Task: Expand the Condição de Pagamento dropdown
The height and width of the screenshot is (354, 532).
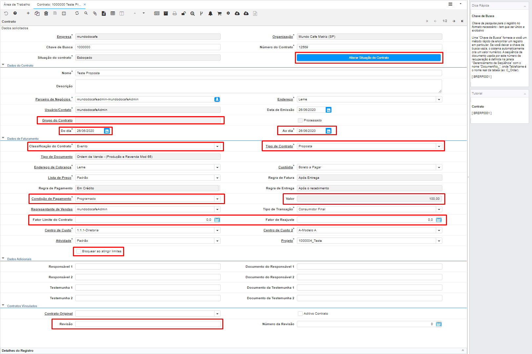Action: pos(217,199)
